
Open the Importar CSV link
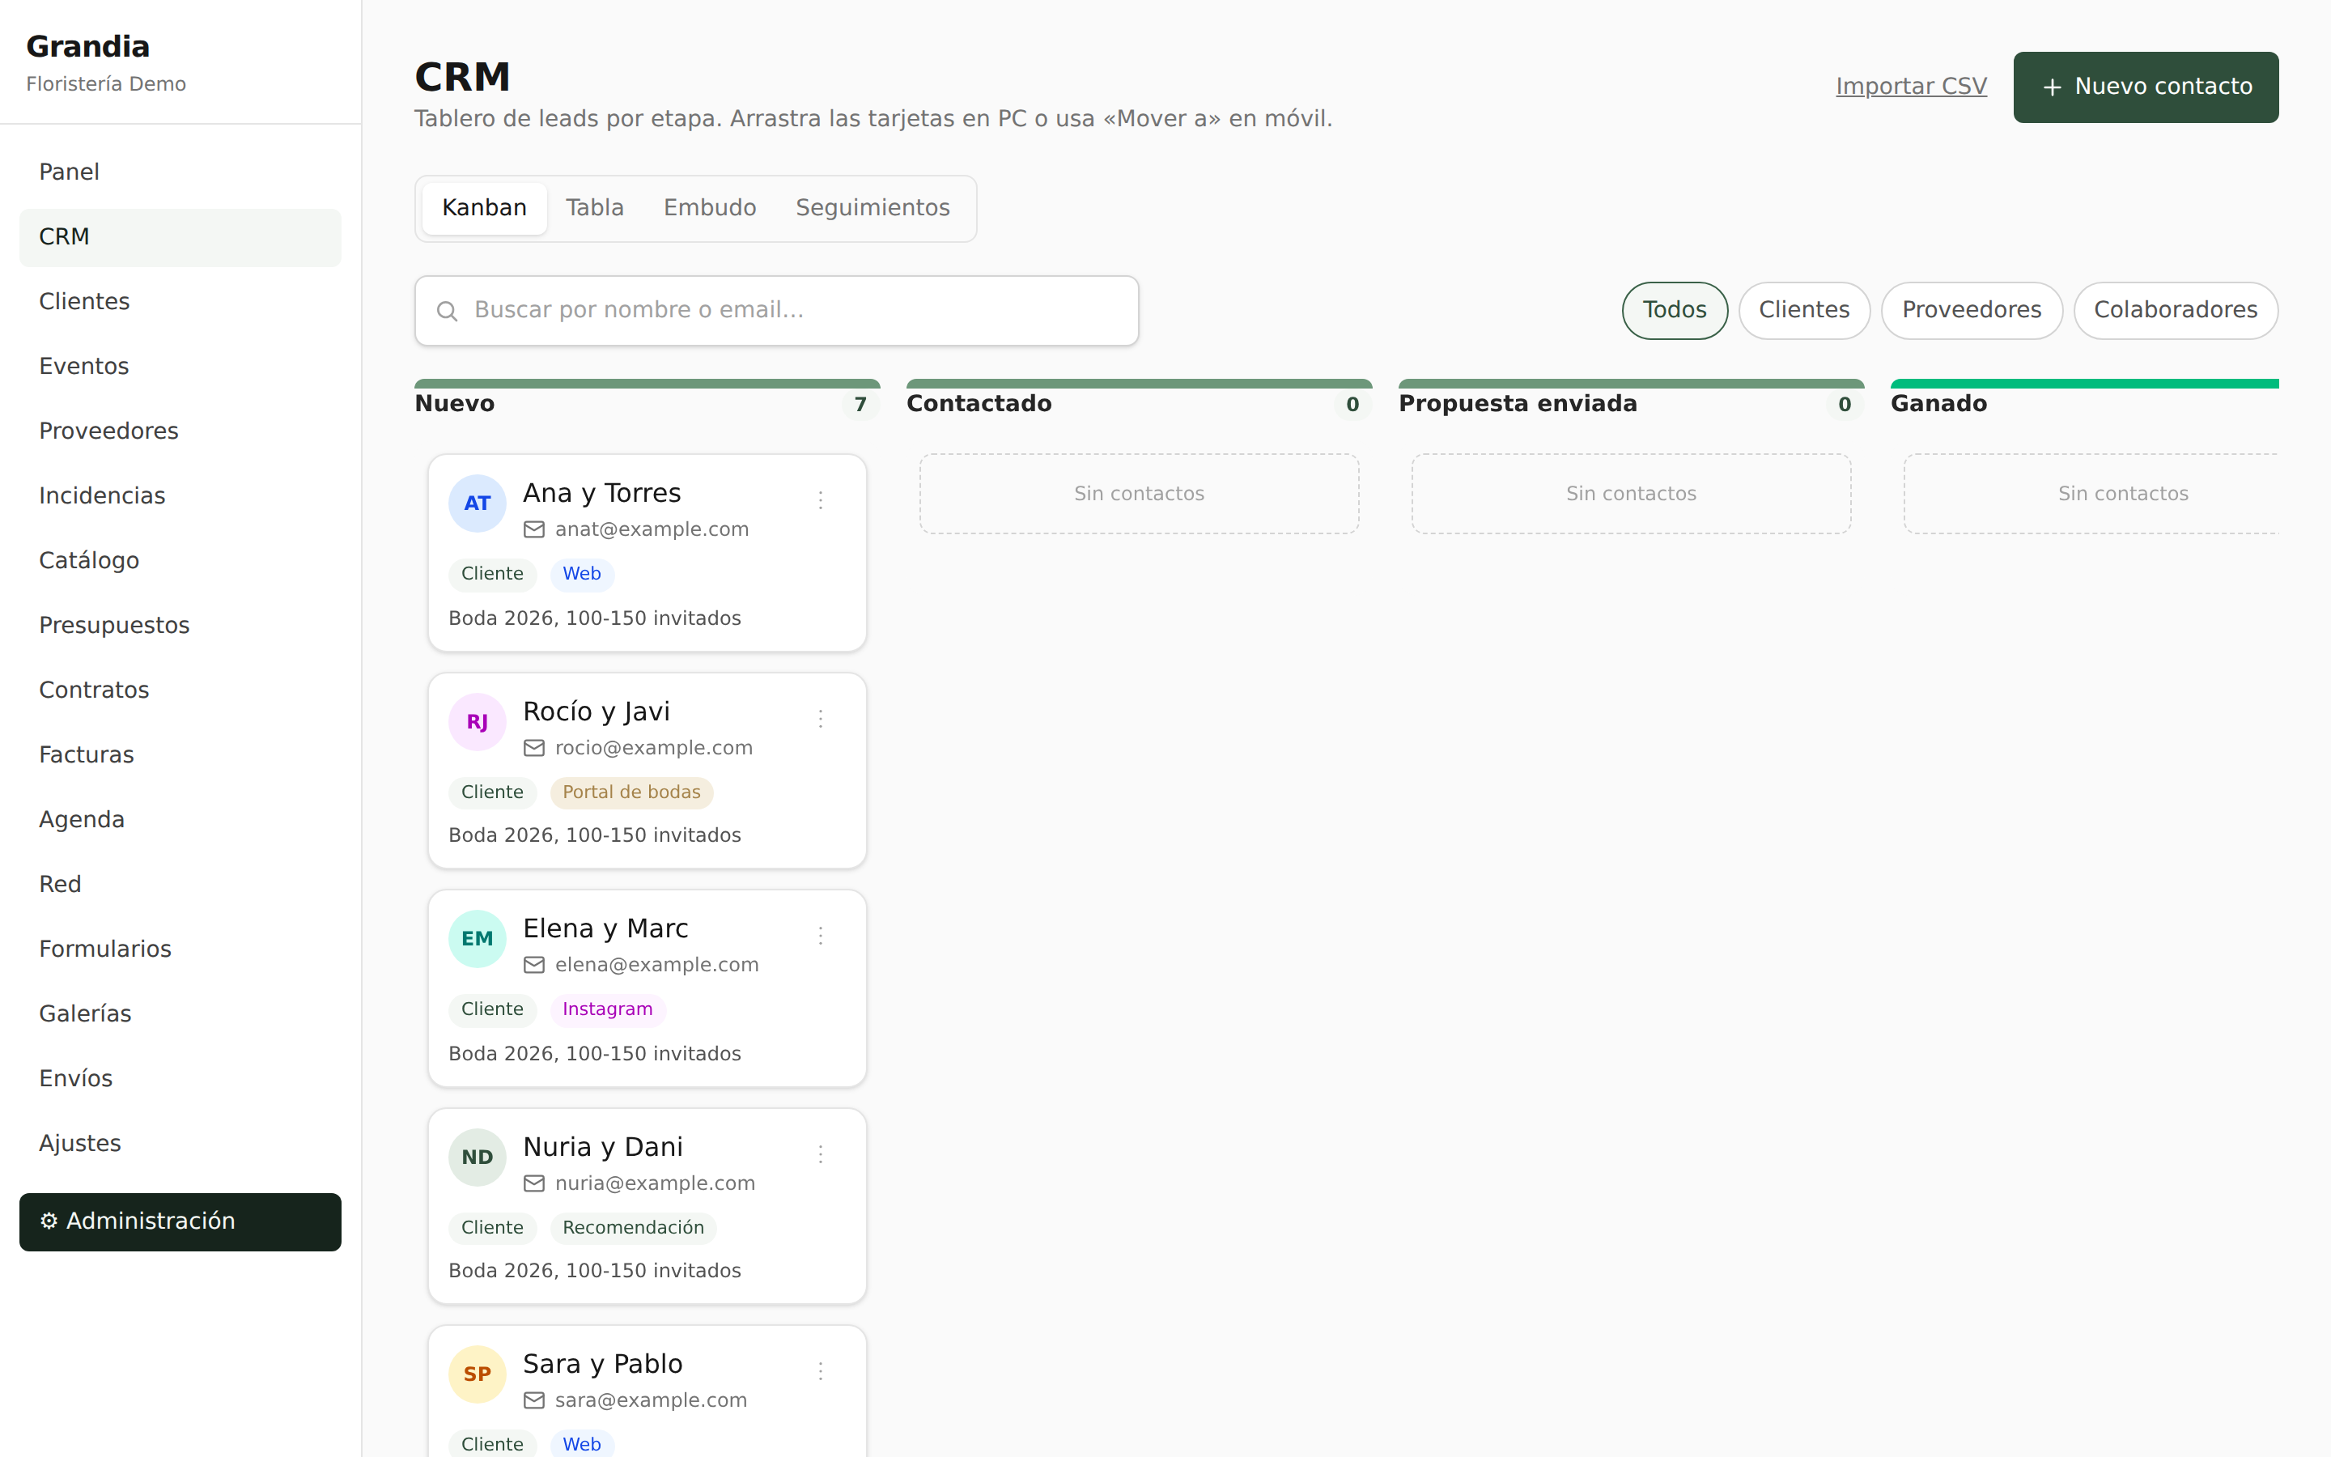click(x=1911, y=87)
